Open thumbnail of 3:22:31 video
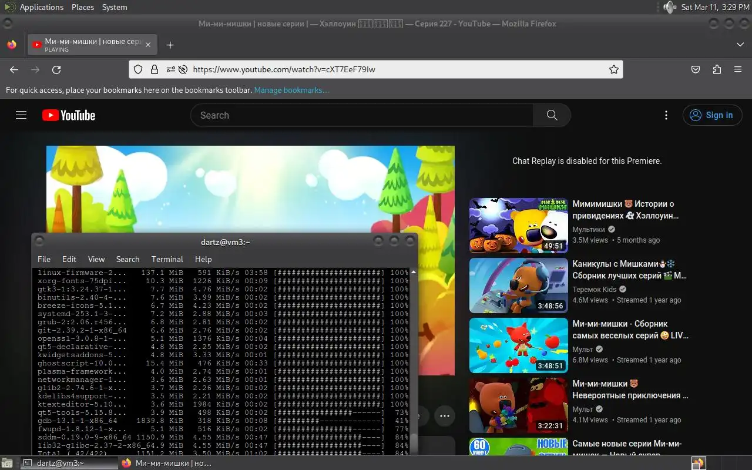The image size is (752, 470). point(519,405)
